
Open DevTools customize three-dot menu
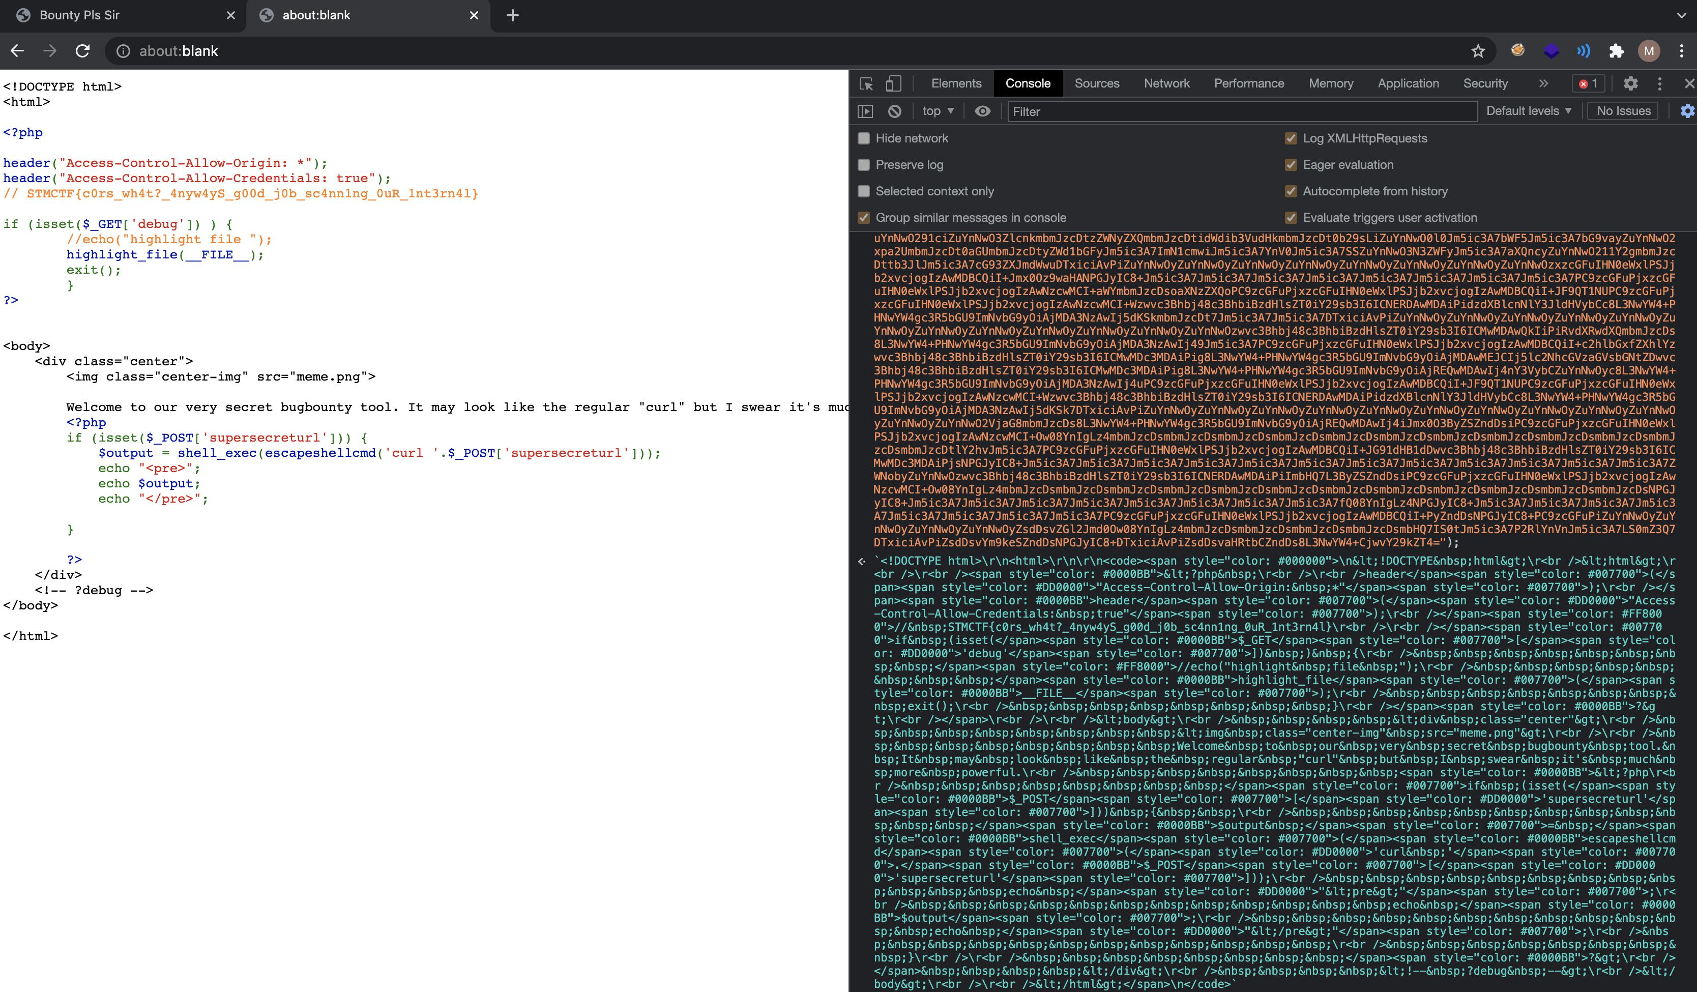click(x=1659, y=83)
